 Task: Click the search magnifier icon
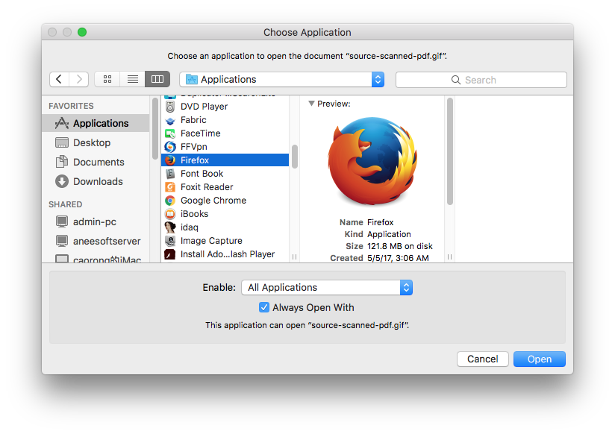[456, 80]
